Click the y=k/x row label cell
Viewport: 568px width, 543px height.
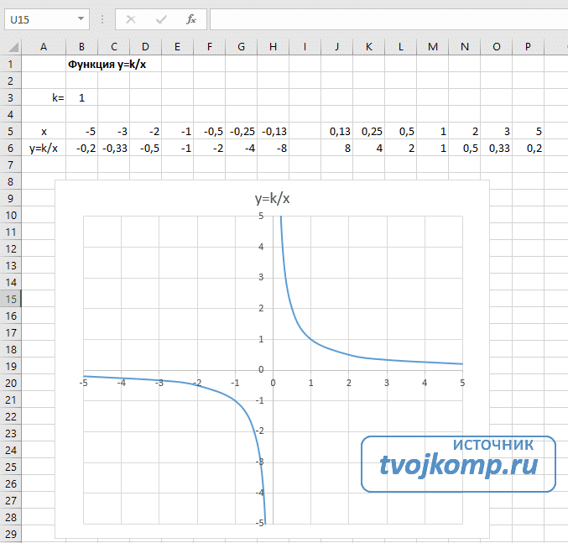(x=44, y=149)
